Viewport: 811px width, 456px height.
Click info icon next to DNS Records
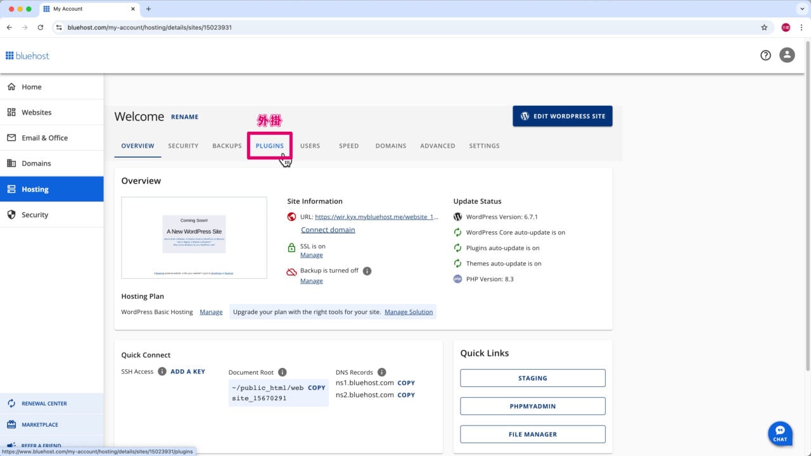[382, 372]
